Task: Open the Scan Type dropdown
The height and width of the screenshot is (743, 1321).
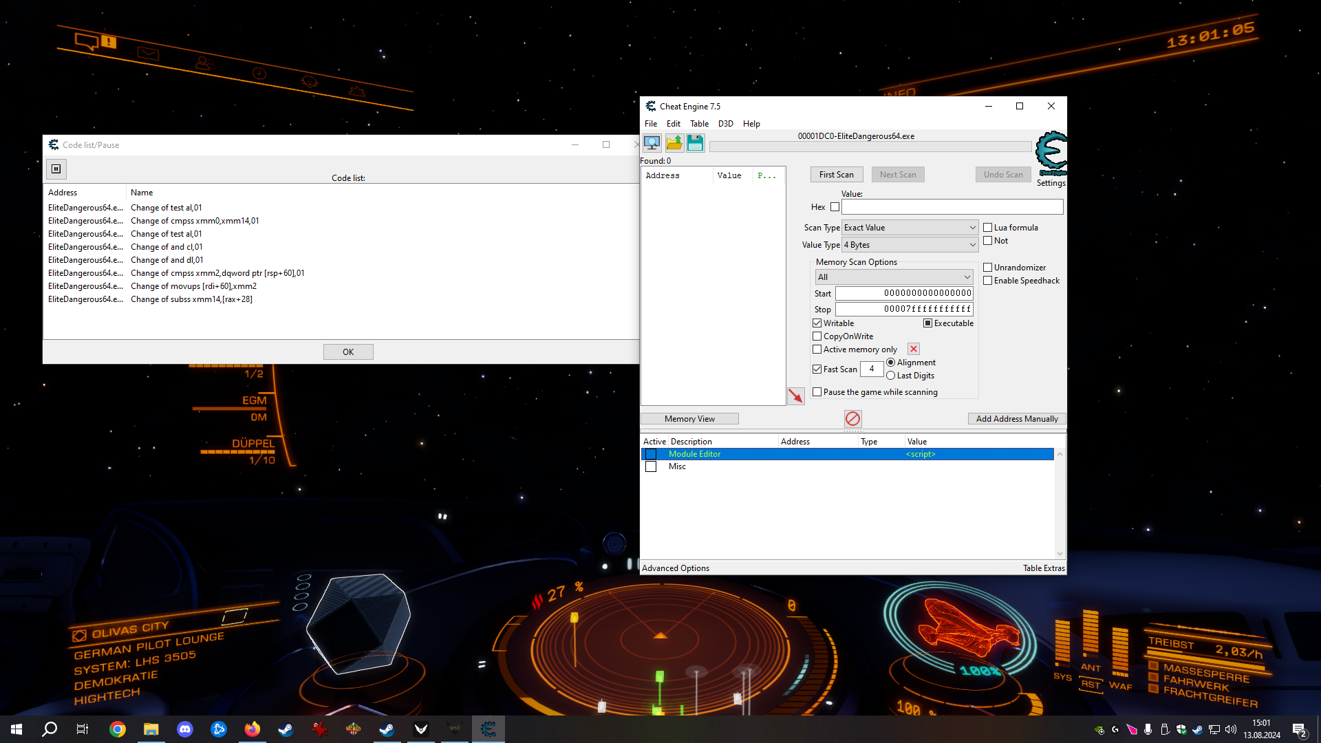Action: 910,228
